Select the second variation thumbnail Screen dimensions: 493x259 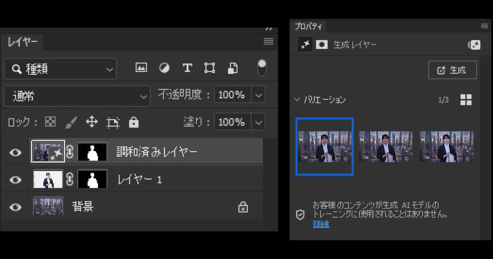pos(385,147)
